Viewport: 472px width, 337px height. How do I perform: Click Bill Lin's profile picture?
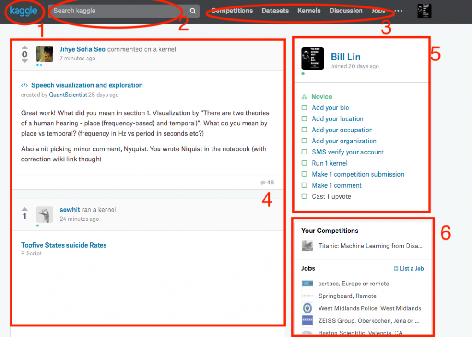tap(313, 59)
